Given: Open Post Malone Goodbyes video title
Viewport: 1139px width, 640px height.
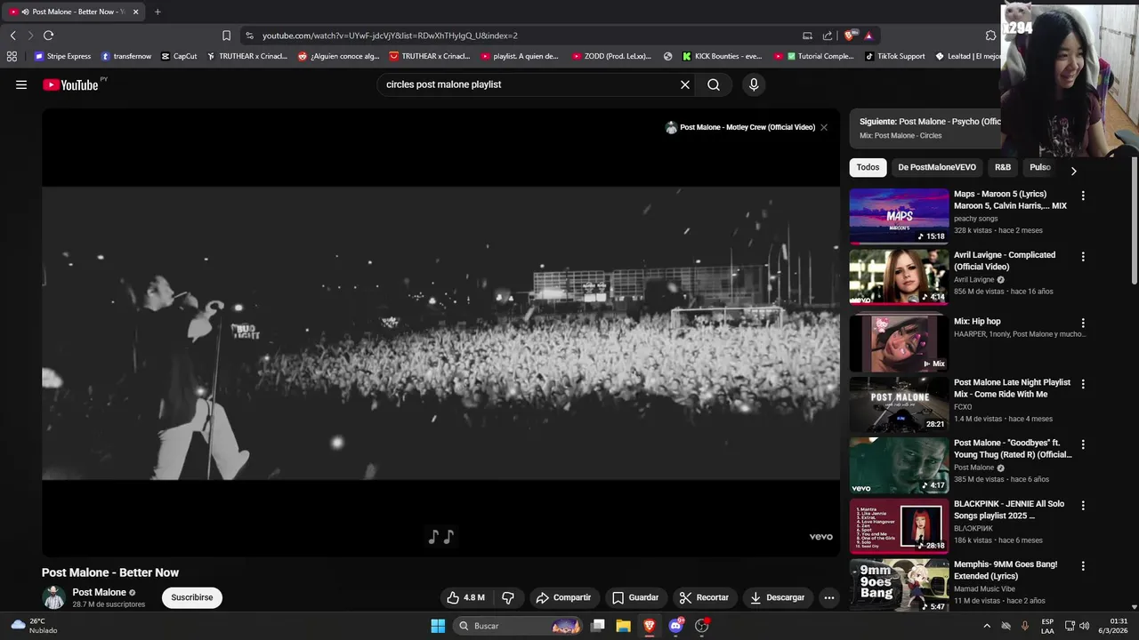Looking at the screenshot, I should 1013,449.
